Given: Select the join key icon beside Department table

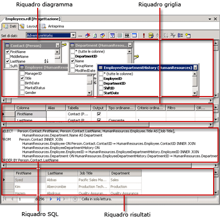Looking at the screenshot, I should click(136, 57).
